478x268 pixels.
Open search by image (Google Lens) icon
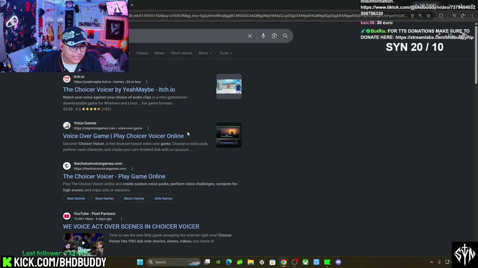pos(274,36)
